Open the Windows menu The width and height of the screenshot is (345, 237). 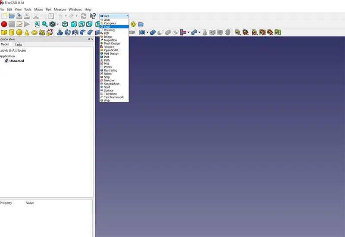tap(75, 9)
